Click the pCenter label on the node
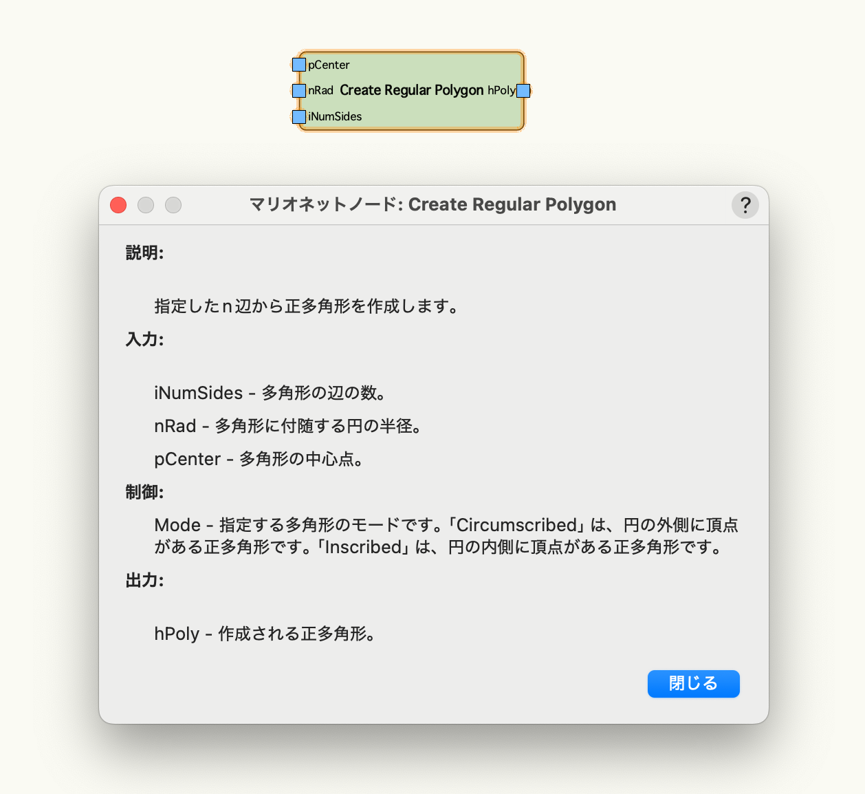 coord(329,65)
